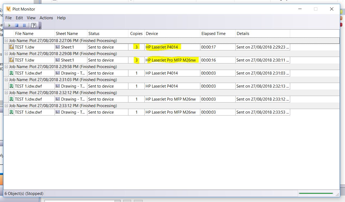
Task: Click the Details column header
Action: (243, 33)
